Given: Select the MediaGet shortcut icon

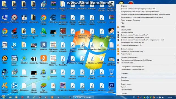Looking at the screenshot, I should coord(24,59).
